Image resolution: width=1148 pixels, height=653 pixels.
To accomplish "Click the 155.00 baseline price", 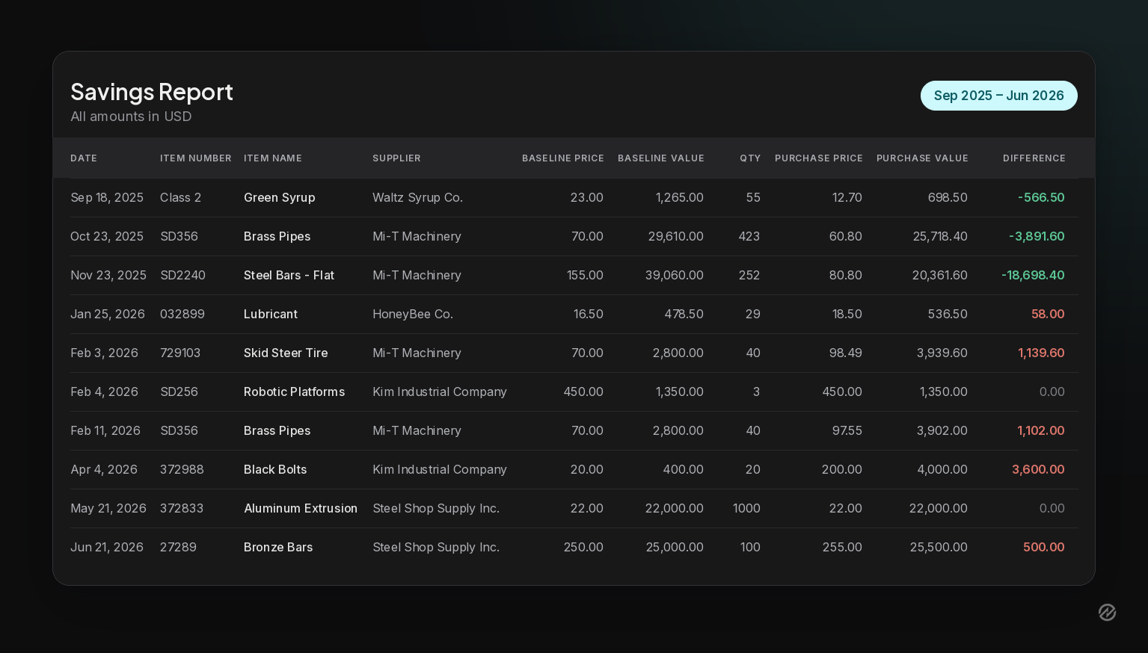I will click(x=585, y=275).
